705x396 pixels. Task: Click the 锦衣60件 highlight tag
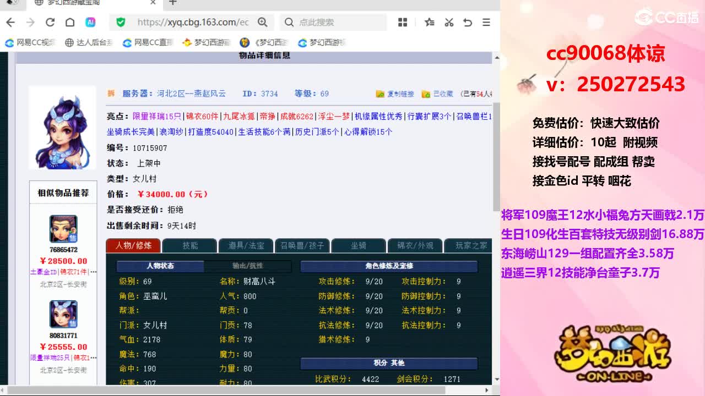coord(202,117)
